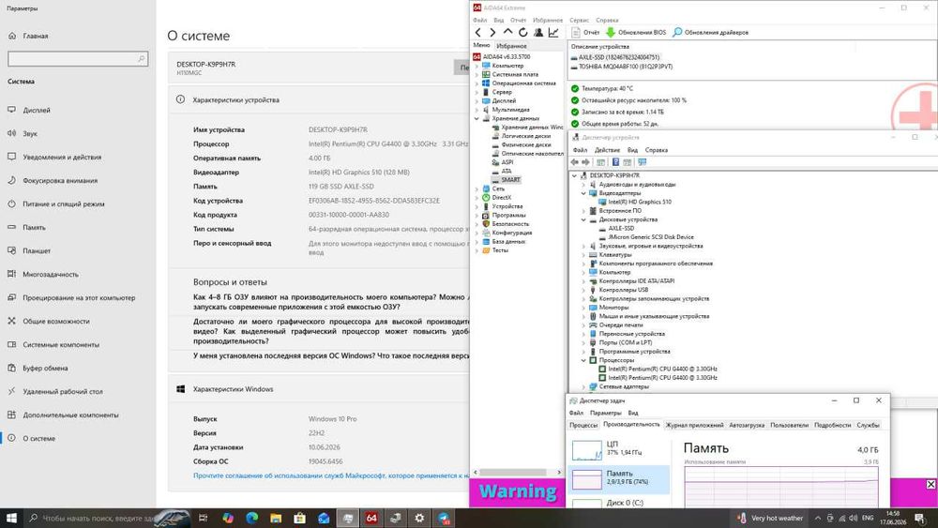Open Обновления BIOS in AIDA64 toolbar
938x528 pixels.
[635, 32]
